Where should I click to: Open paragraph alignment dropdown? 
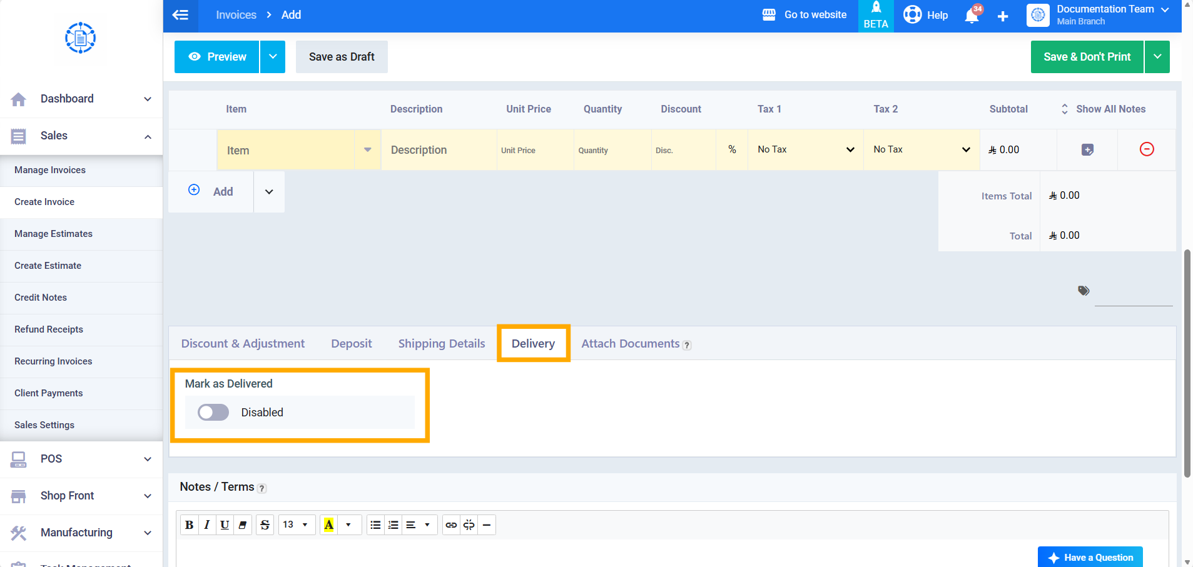pos(419,525)
